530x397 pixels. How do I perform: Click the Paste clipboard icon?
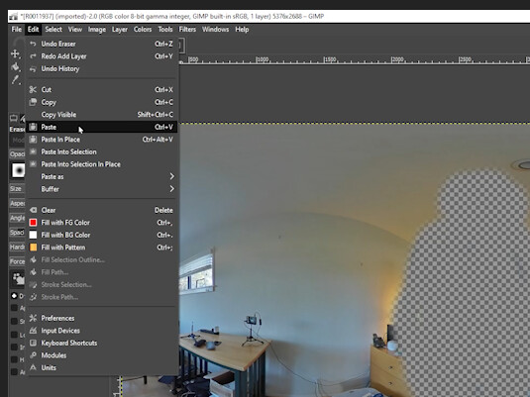click(33, 127)
